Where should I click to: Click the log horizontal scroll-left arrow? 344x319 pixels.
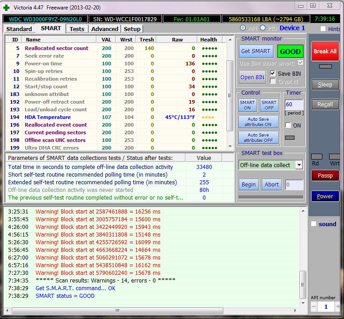[8, 310]
